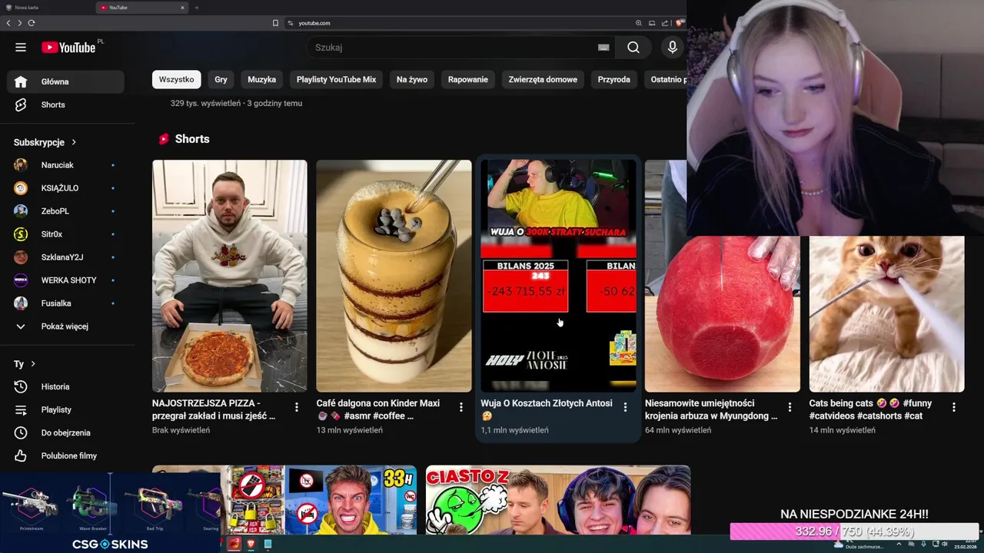The height and width of the screenshot is (553, 984).
Task: Click the 332.96 / 750 donation progress bar
Action: [x=854, y=531]
